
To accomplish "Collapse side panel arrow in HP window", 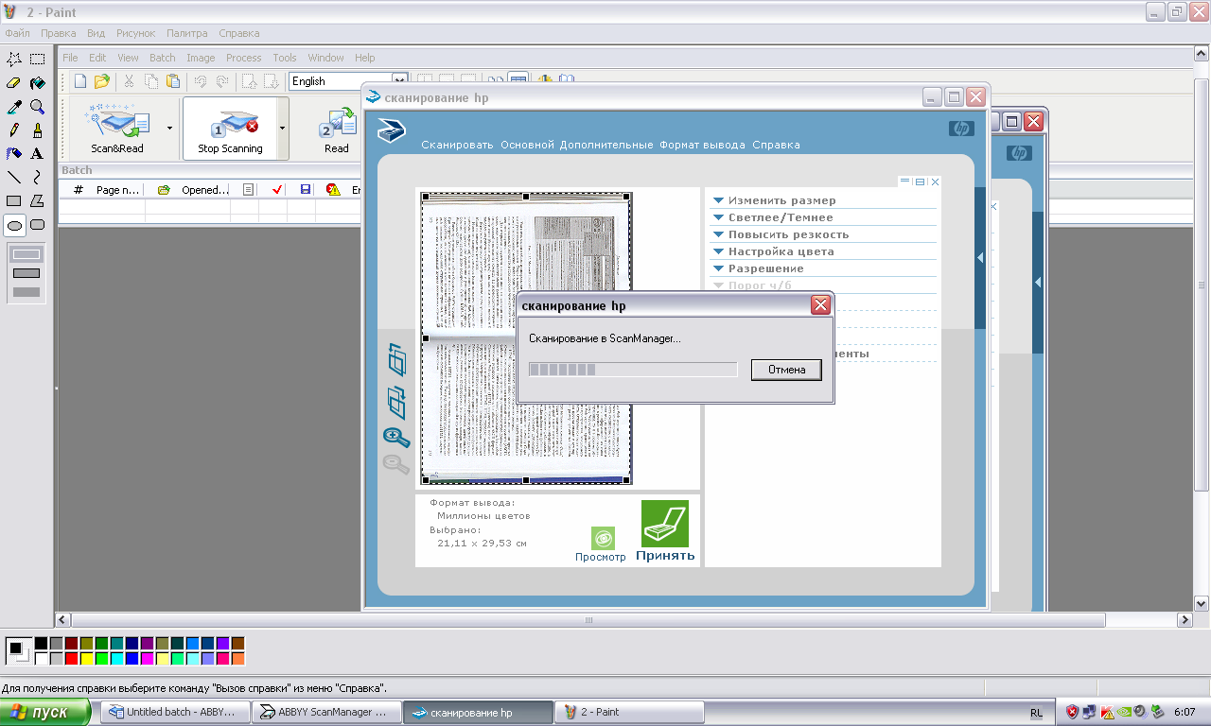I will point(980,257).
